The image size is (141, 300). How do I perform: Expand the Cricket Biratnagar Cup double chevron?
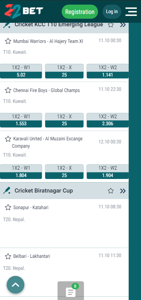123,191
